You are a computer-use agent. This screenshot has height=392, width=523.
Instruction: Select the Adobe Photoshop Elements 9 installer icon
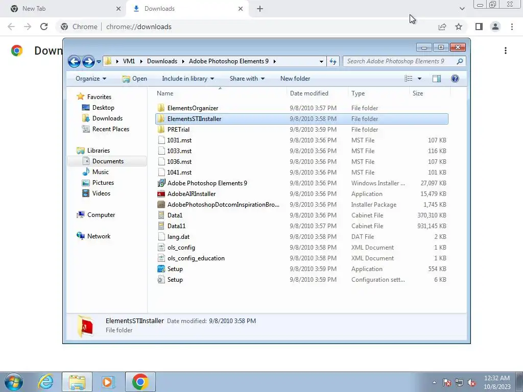click(x=161, y=183)
